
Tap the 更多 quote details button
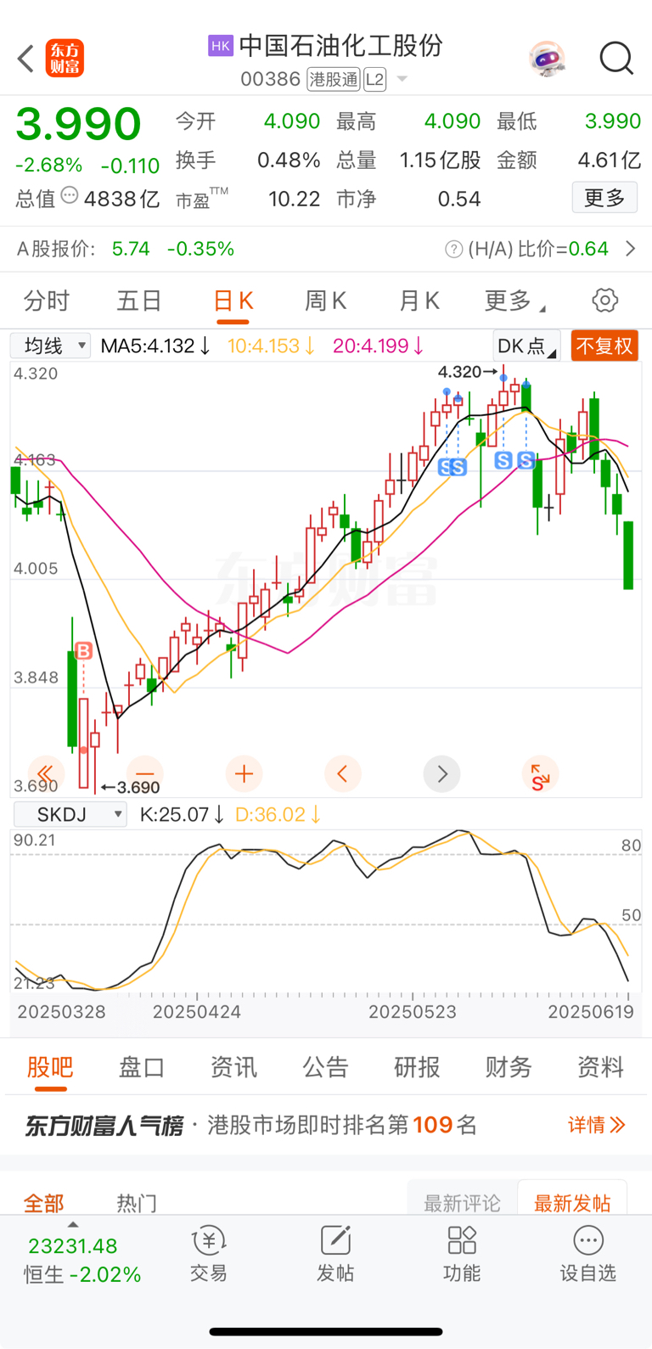(x=604, y=198)
